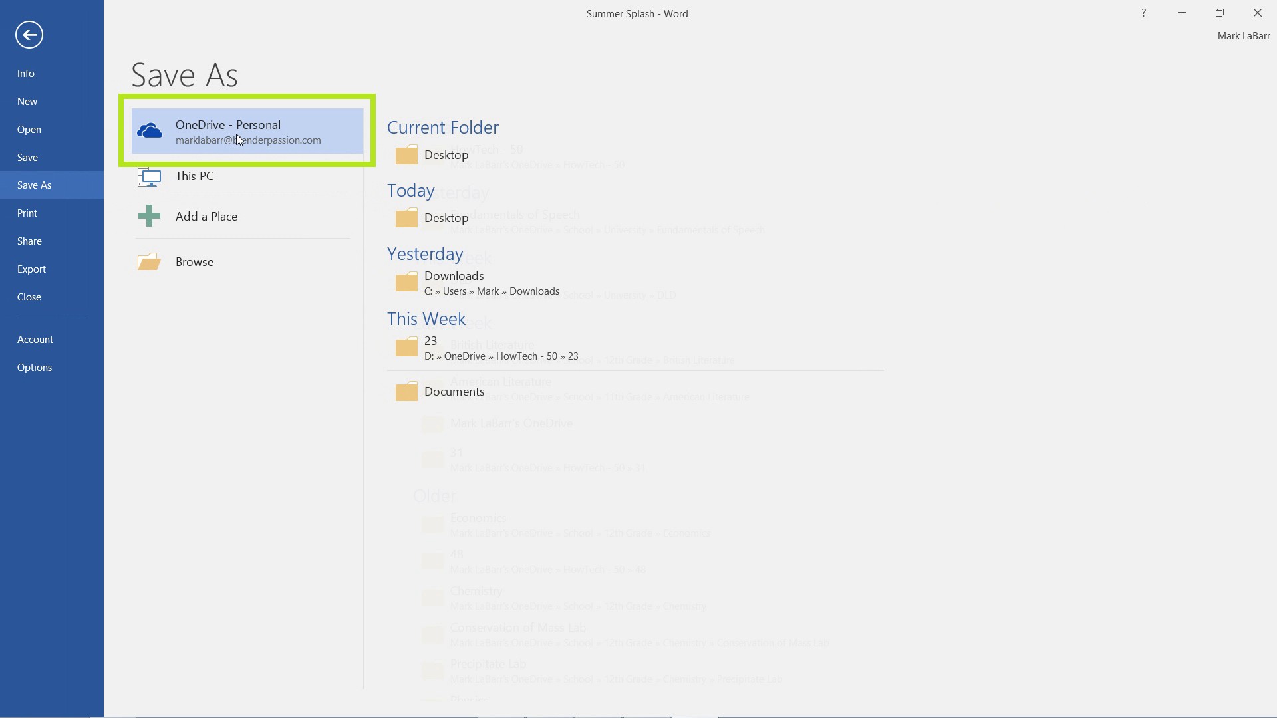Select the This PC icon
The image size is (1277, 718).
(148, 176)
